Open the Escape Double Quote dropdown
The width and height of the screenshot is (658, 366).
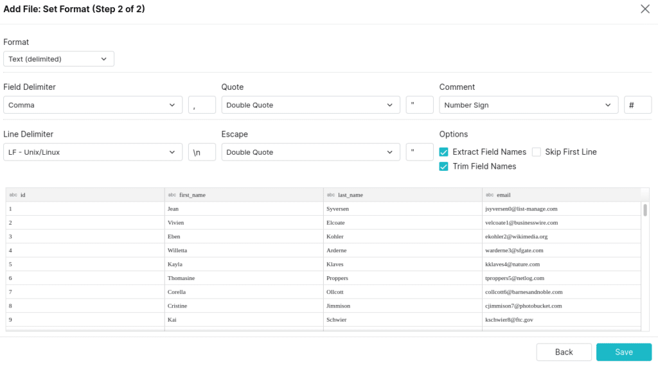pos(310,152)
